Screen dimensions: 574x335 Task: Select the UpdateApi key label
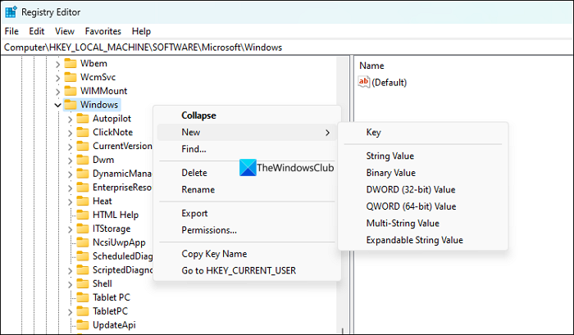[114, 325]
